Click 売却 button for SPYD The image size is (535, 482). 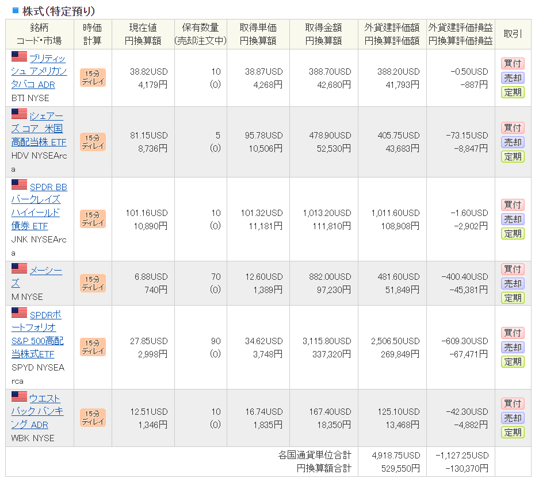(513, 348)
